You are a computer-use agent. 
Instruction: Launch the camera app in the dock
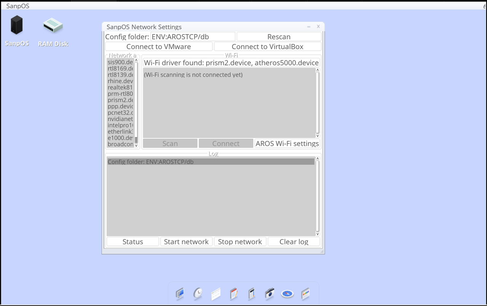pyautogui.click(x=269, y=293)
